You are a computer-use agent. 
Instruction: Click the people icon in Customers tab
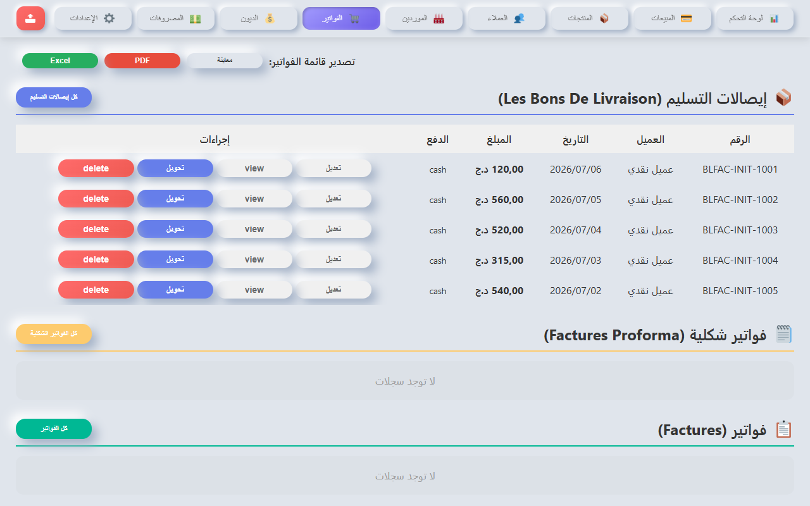coord(519,18)
